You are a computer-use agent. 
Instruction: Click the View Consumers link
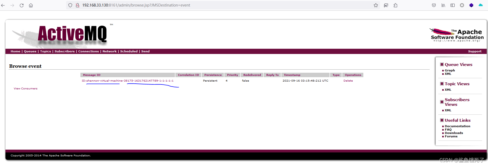point(26,89)
